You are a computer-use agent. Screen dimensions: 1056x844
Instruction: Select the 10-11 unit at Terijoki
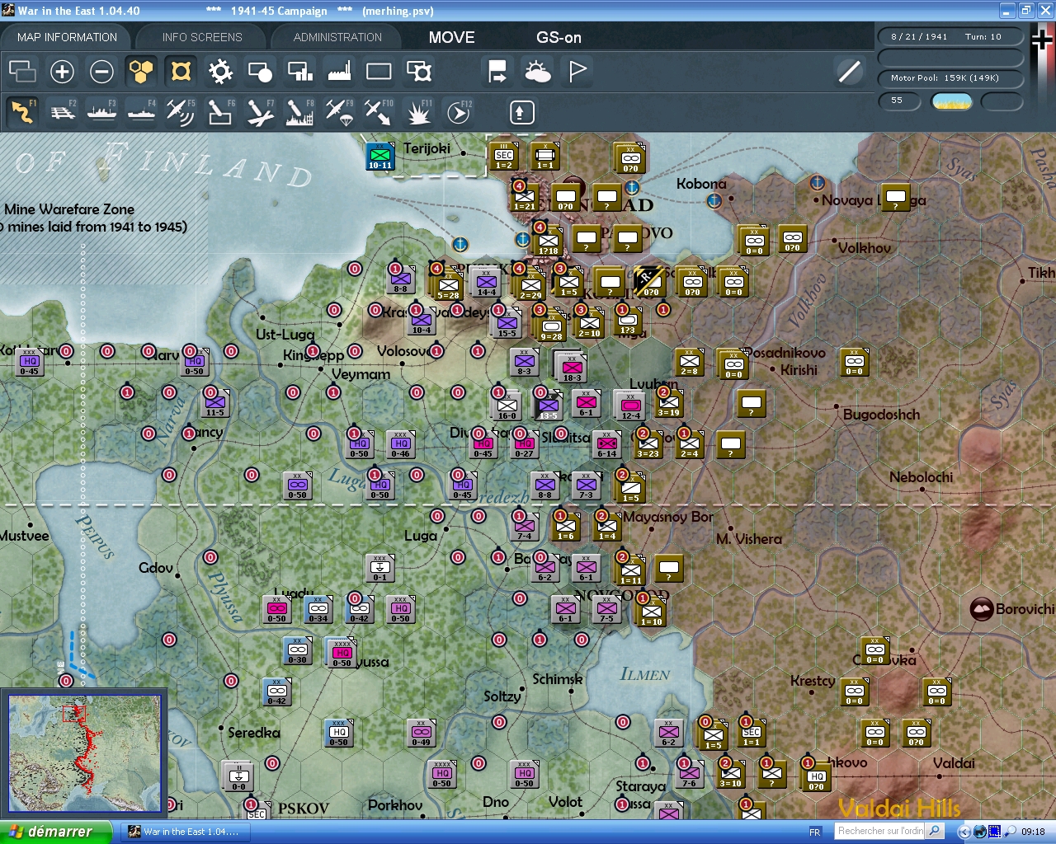click(x=380, y=156)
